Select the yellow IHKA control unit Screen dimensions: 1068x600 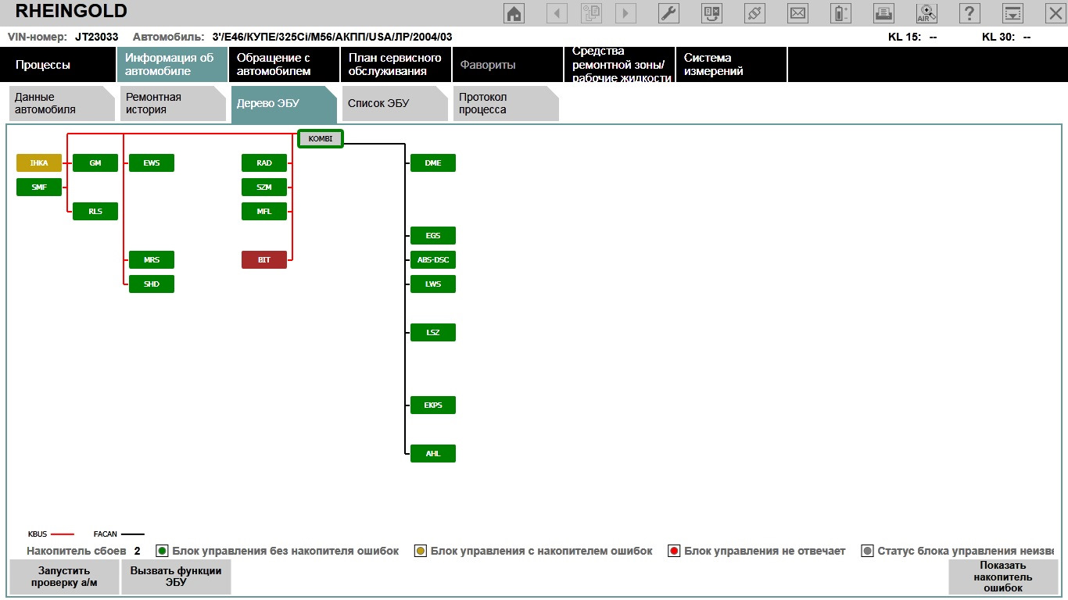pyautogui.click(x=39, y=162)
